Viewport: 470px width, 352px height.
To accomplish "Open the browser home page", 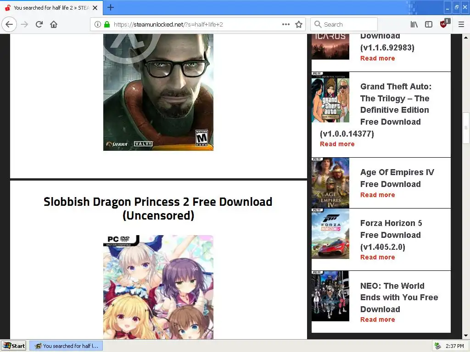I will point(54,24).
